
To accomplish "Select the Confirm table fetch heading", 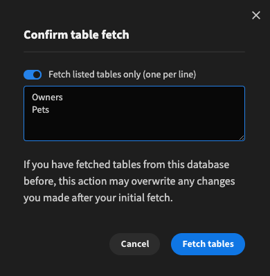I will point(76,35).
